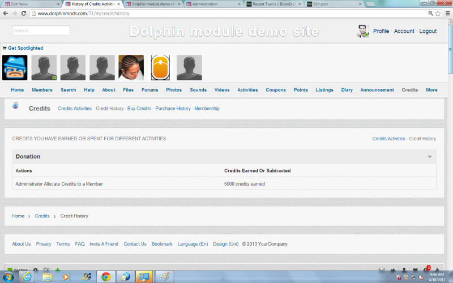453x283 pixels.
Task: Open Members in the main navigation
Action: tap(42, 90)
